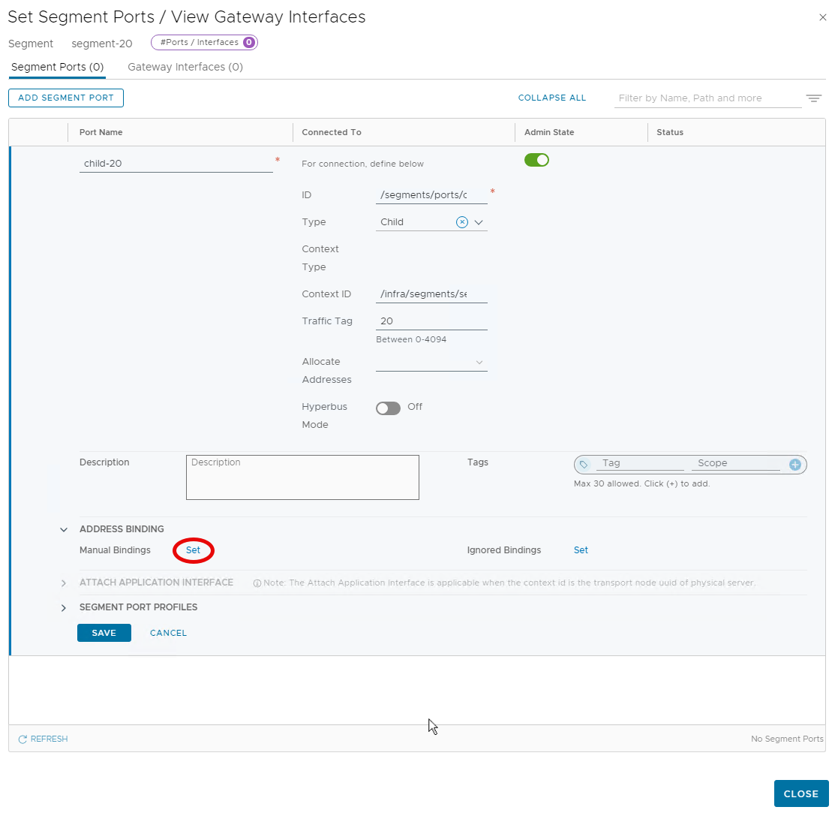Open the Type dropdown
Screen dimensions: 838x816
(x=479, y=222)
